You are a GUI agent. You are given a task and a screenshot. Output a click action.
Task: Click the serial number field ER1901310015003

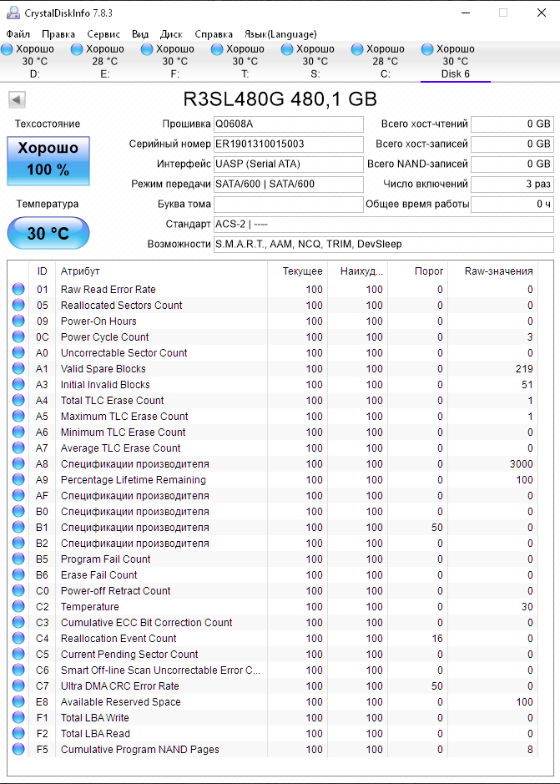[289, 144]
